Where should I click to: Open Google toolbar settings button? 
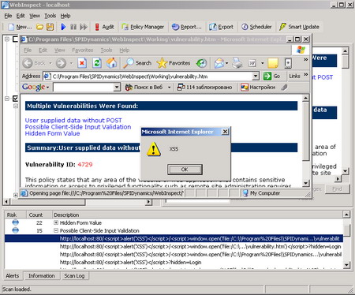point(258,87)
